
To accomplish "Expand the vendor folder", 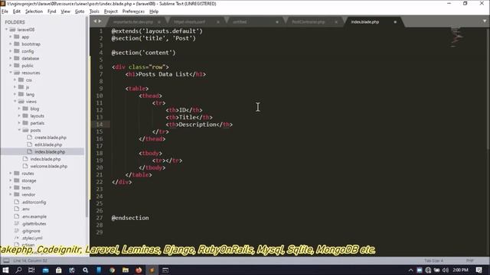I will point(11,195).
